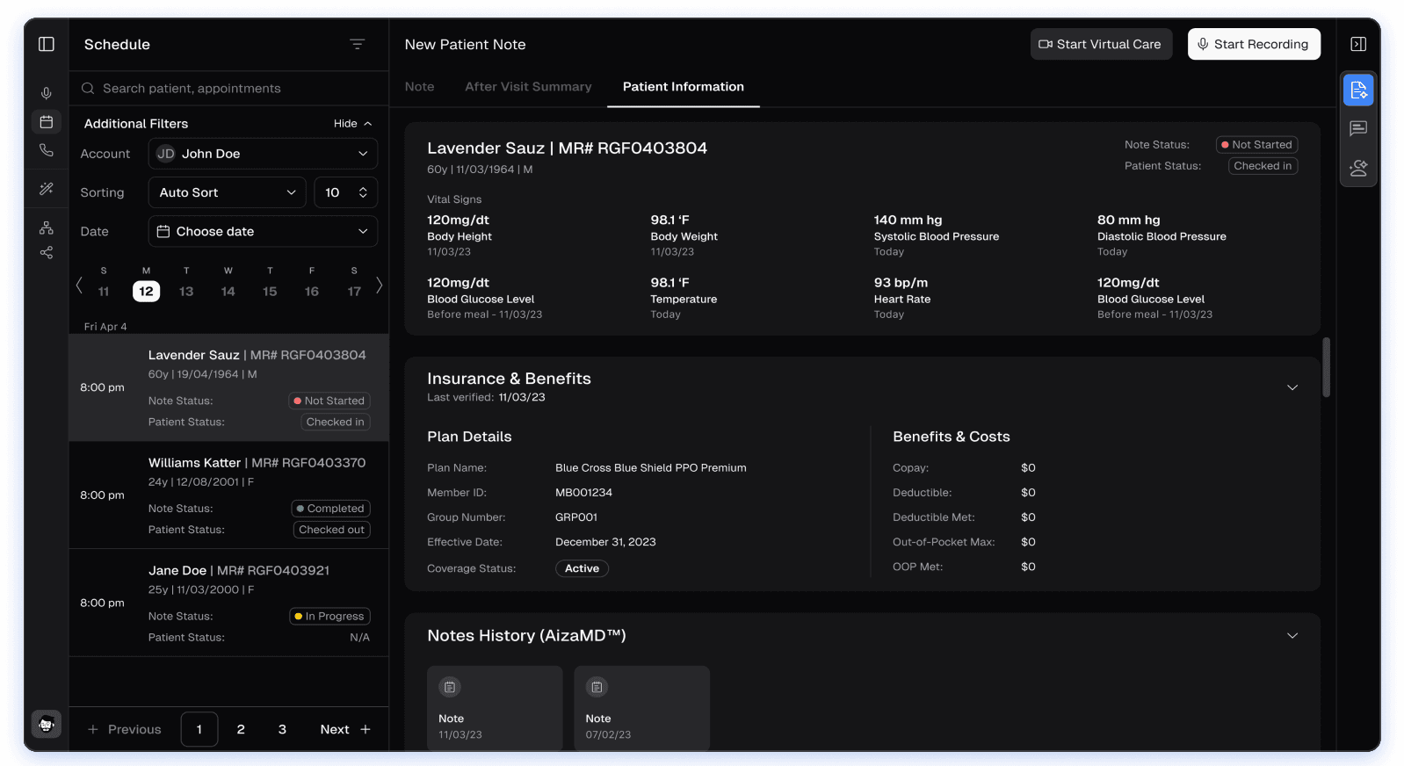Open the share icon in left sidebar
Screen dimensions: 1404x766
click(47, 253)
